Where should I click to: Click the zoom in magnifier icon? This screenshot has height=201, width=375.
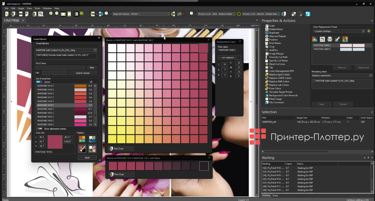click(x=51, y=14)
